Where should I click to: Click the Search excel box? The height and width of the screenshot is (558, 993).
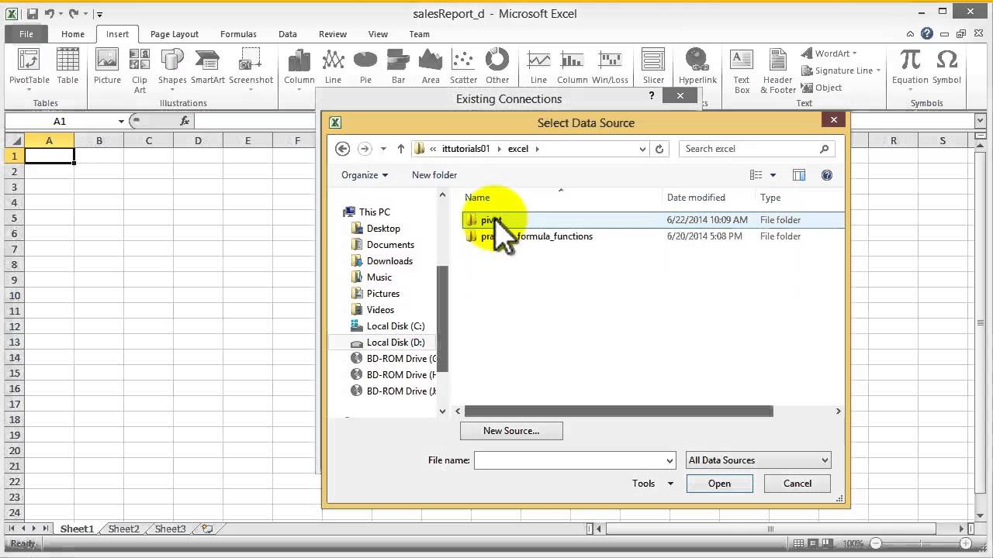click(757, 149)
